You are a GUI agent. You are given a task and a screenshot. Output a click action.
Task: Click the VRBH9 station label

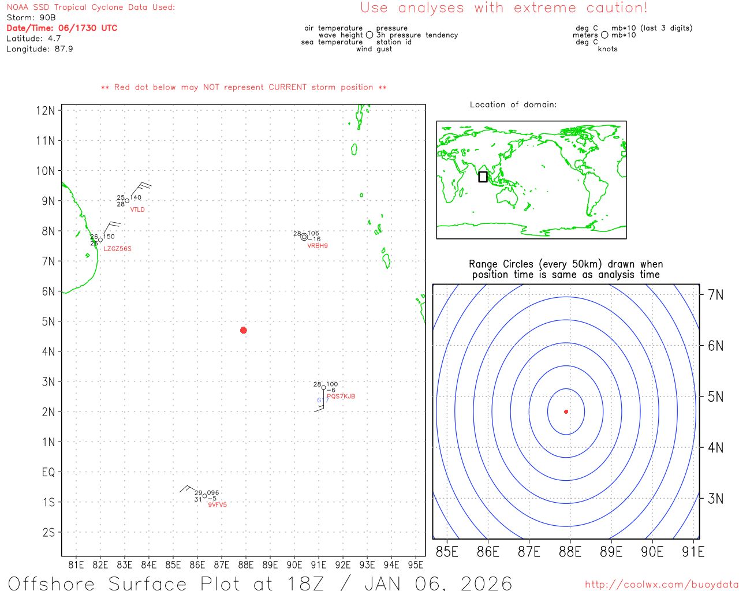[318, 246]
